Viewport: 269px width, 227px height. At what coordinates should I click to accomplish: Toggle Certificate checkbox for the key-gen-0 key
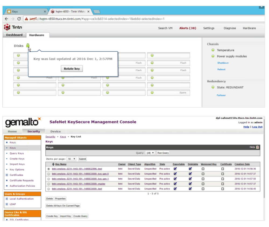coord(222,174)
